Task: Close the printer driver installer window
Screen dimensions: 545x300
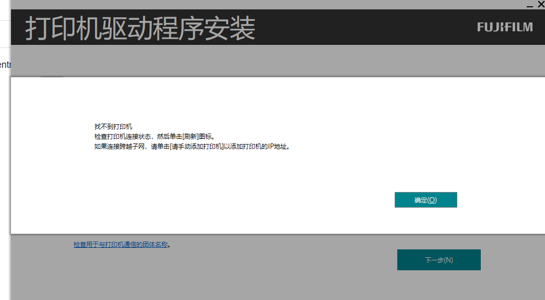Action: click(x=541, y=5)
